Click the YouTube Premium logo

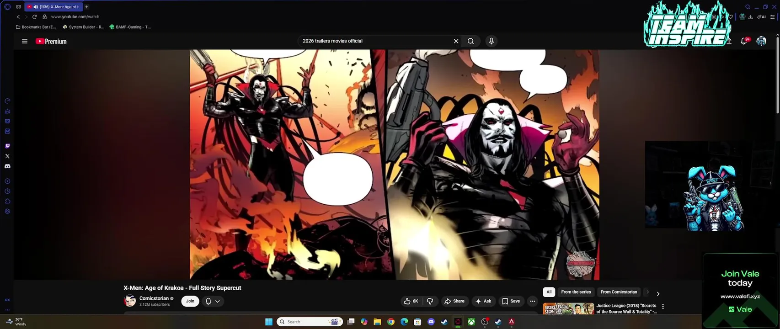pos(51,41)
